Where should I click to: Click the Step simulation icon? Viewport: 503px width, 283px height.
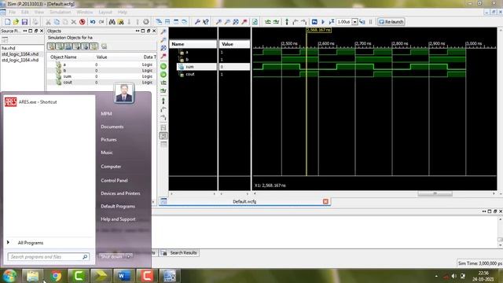(362, 22)
